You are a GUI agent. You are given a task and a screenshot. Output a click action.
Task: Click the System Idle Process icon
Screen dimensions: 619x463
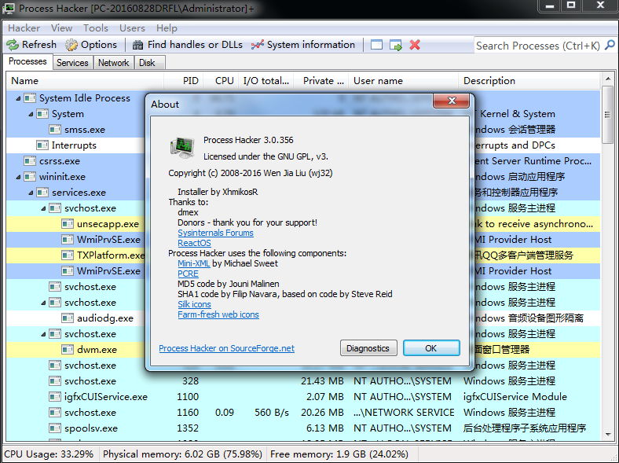tap(30, 98)
